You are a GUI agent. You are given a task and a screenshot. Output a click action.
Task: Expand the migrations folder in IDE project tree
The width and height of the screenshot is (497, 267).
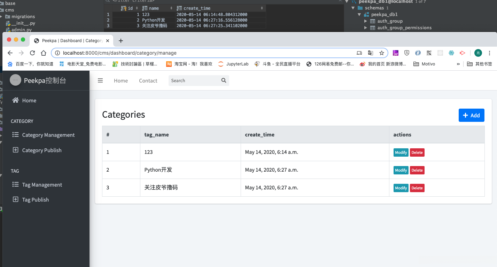pyautogui.click(x=1, y=17)
